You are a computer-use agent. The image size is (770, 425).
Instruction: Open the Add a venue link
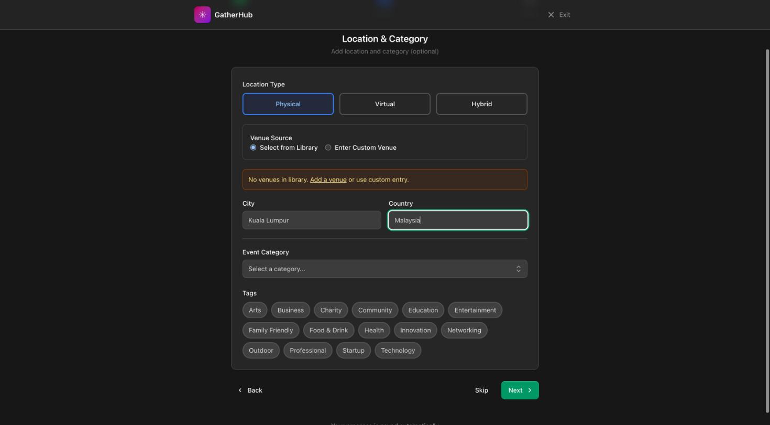click(x=328, y=180)
